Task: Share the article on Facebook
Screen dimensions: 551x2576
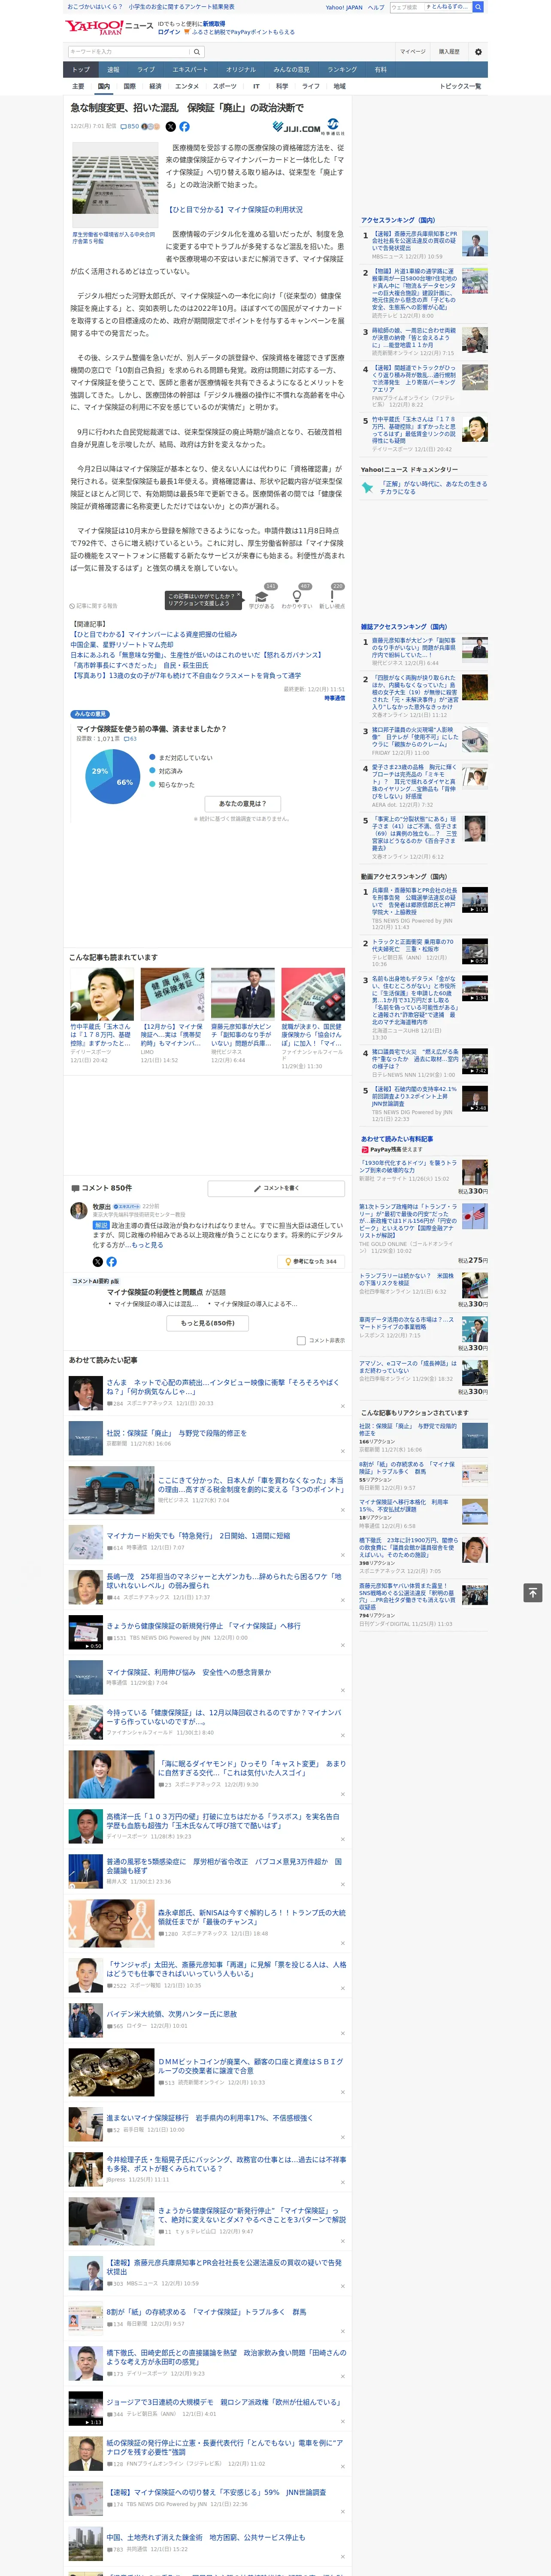Action: (184, 127)
